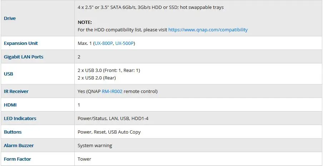Click the Form Factor row label
Image resolution: width=323 pixels, height=166 pixels.
point(18,159)
